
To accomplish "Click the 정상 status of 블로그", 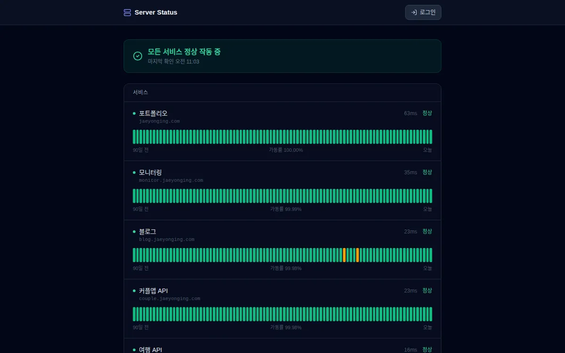I will (x=427, y=232).
